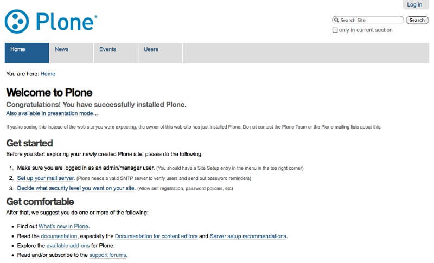Follow the Decide what security level link
The image size is (434, 263).
coord(76,188)
